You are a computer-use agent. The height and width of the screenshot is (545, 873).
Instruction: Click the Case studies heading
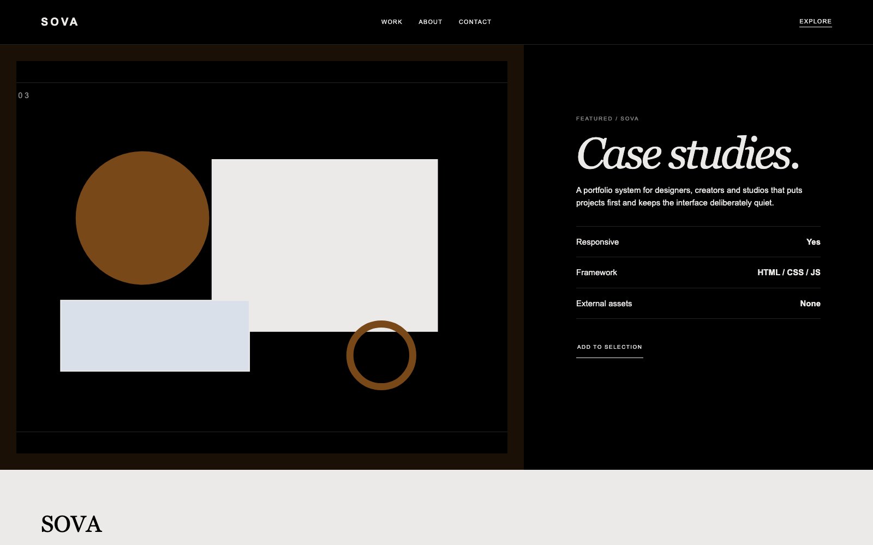[687, 153]
